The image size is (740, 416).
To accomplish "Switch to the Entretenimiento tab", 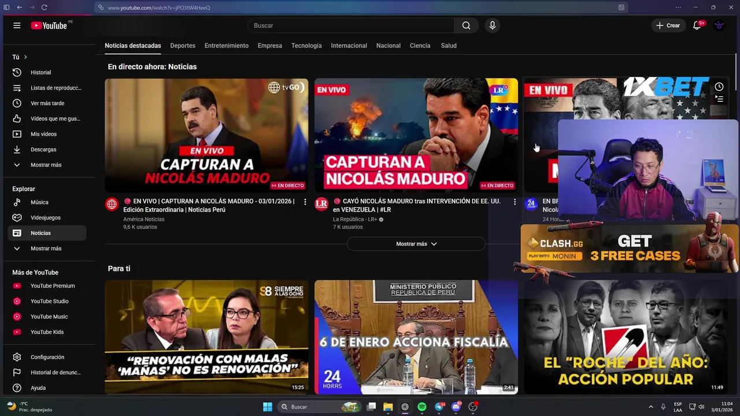I will [x=227, y=46].
